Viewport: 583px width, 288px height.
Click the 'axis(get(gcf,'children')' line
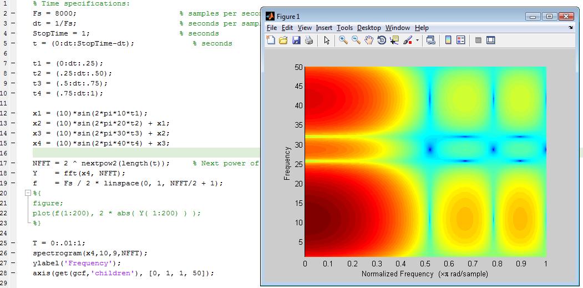[x=123, y=273]
